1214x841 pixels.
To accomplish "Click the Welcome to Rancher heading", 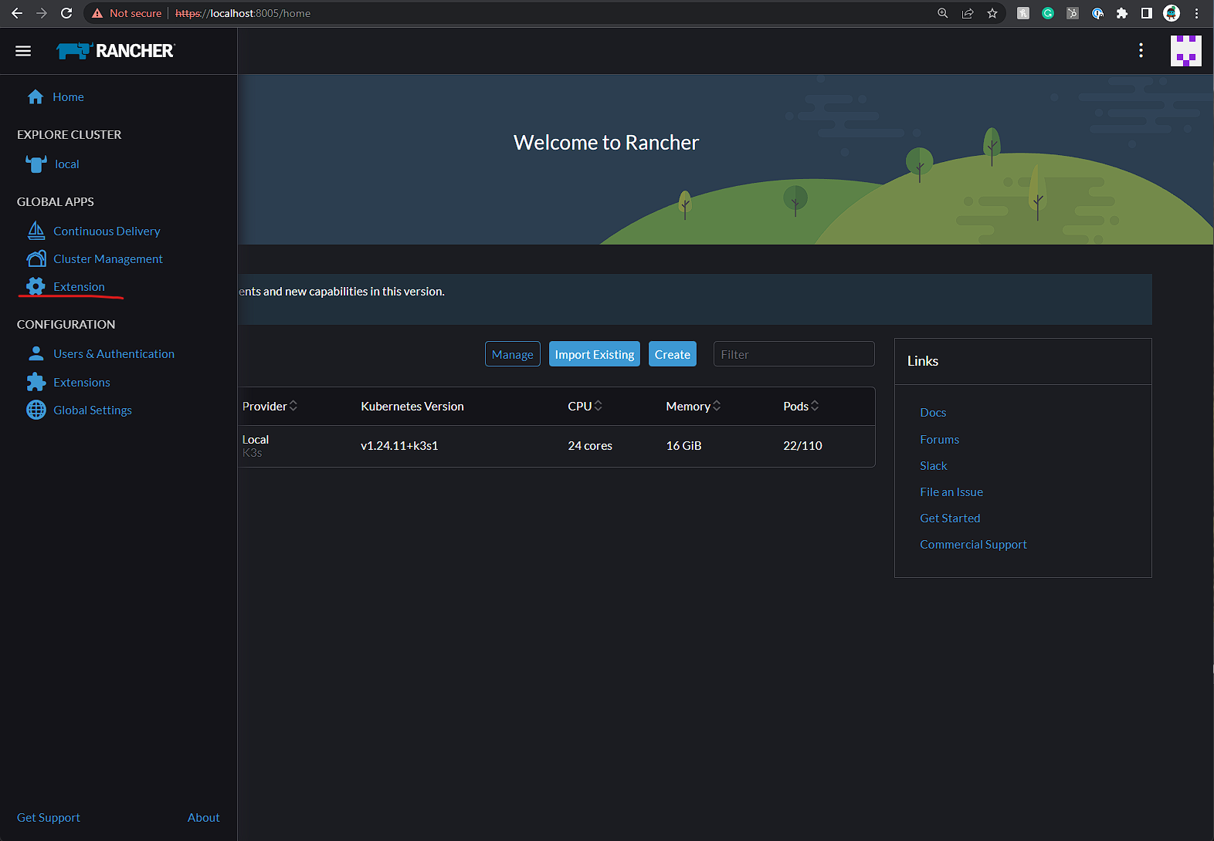I will [606, 142].
